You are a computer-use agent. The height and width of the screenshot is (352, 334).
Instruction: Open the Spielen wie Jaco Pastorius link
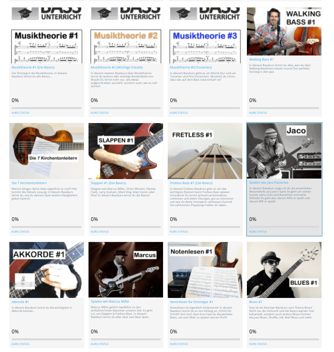(x=269, y=182)
